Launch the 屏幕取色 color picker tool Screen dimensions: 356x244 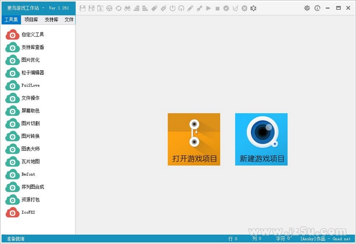23,111
